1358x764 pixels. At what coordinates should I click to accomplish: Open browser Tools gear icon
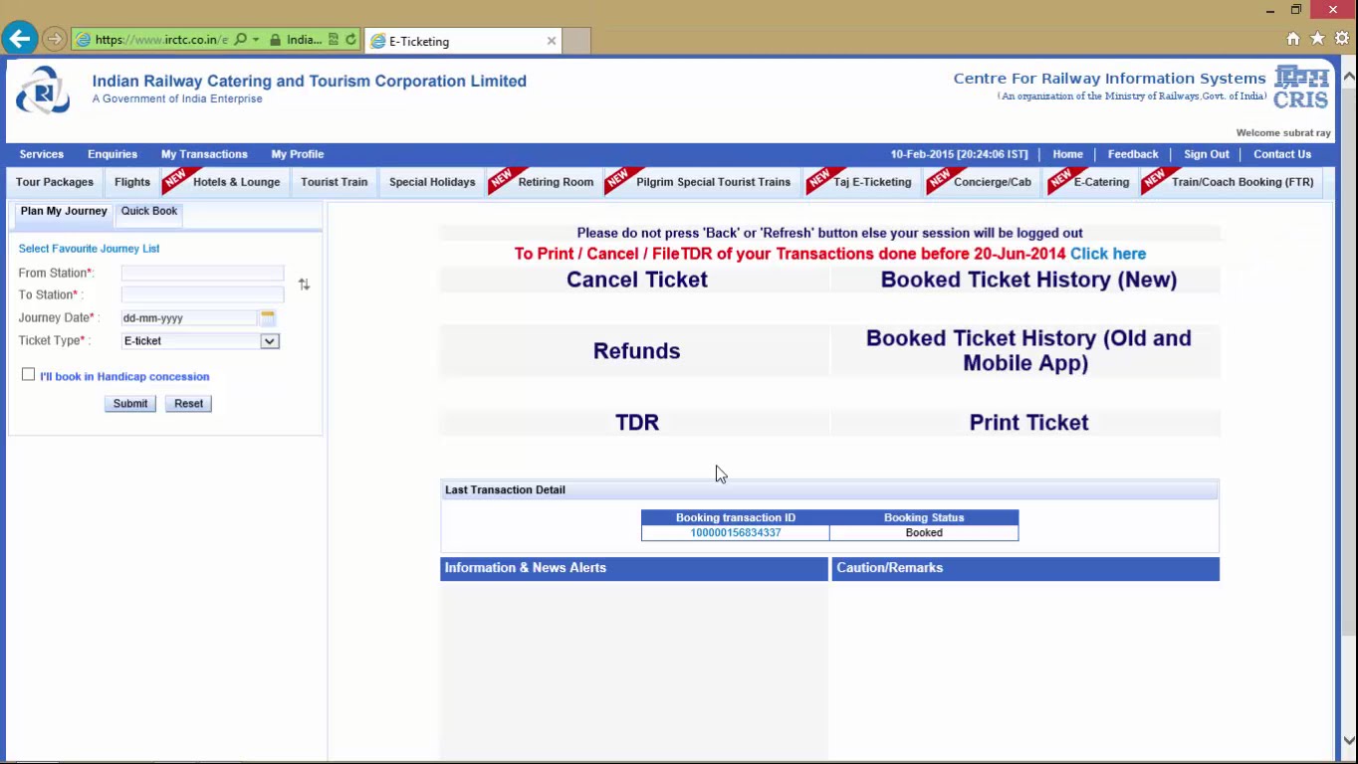point(1342,39)
